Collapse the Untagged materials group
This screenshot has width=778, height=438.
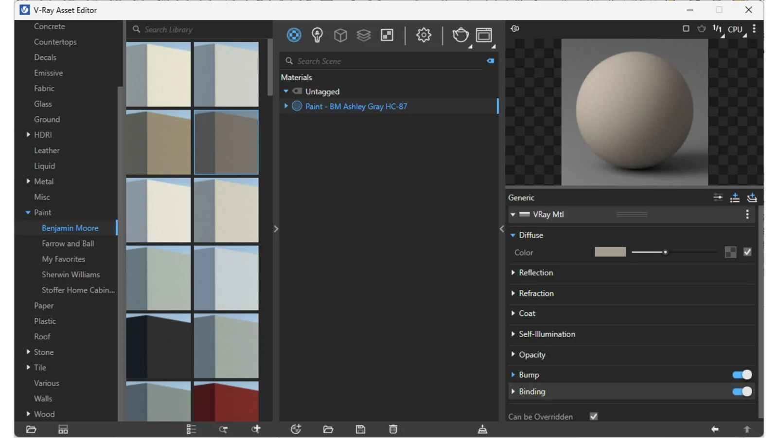tap(286, 91)
